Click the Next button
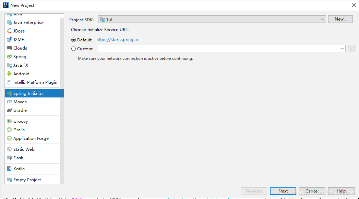Viewport: 359px width, 199px height. point(283,191)
